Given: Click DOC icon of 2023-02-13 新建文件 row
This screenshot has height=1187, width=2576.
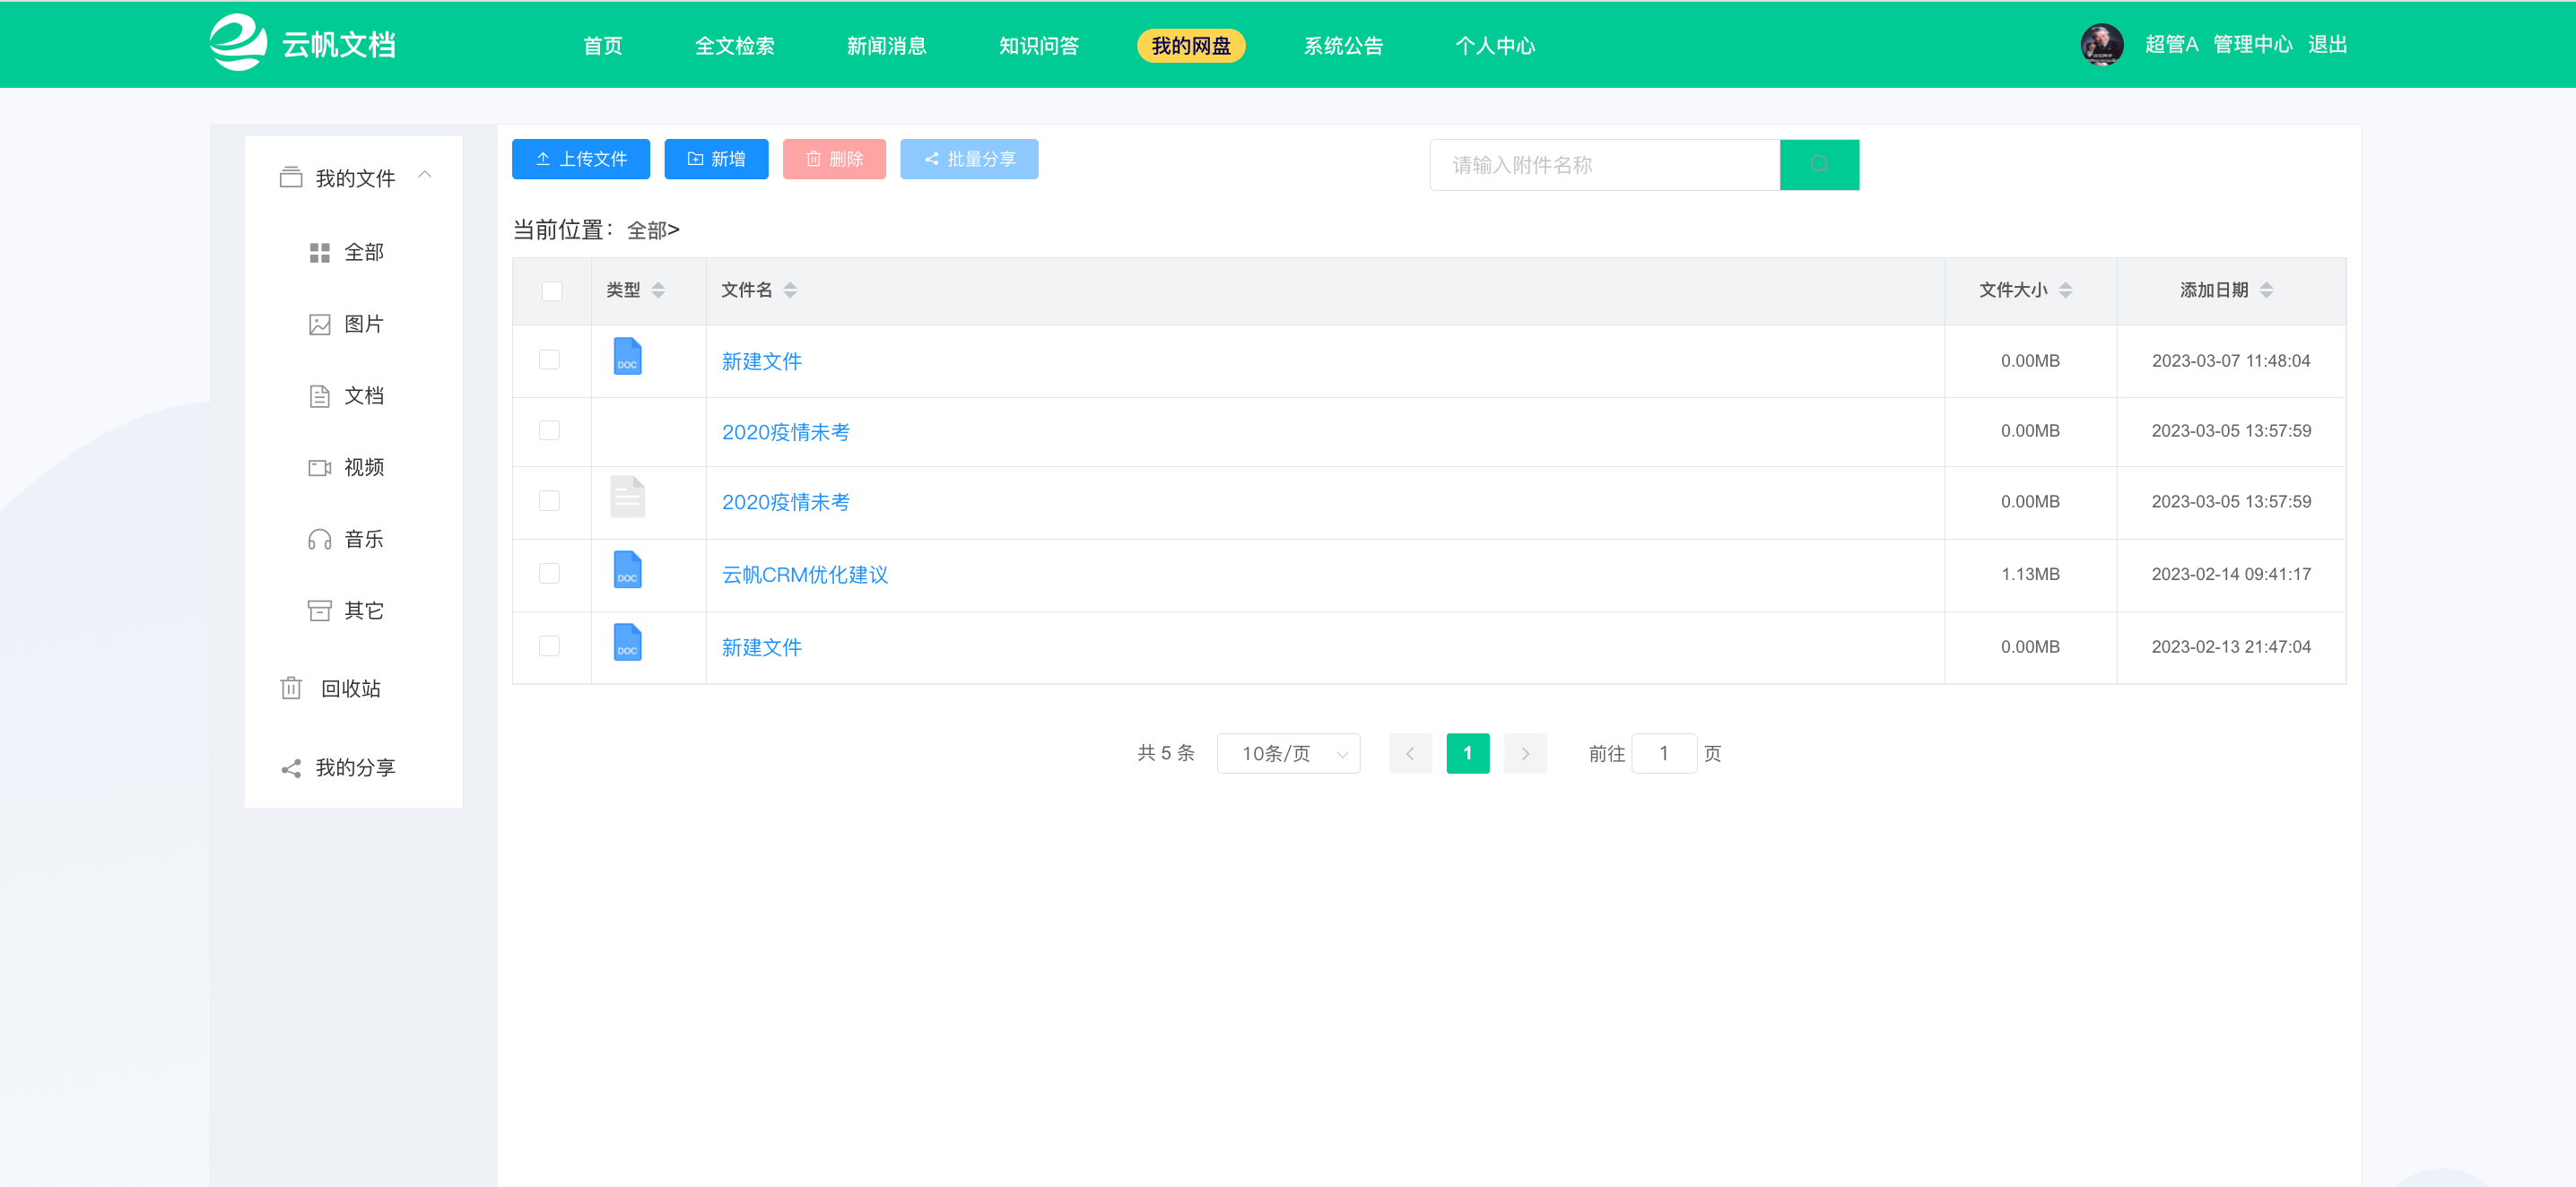Looking at the screenshot, I should click(627, 643).
